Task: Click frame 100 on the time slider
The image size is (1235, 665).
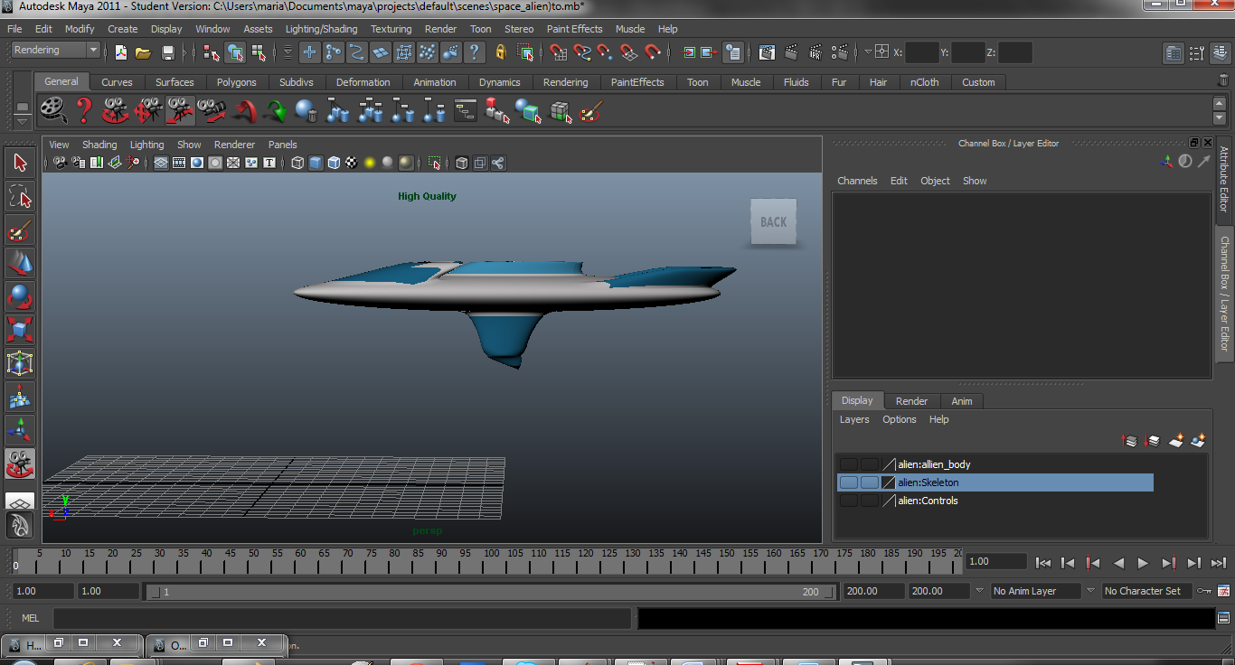Action: (x=491, y=561)
